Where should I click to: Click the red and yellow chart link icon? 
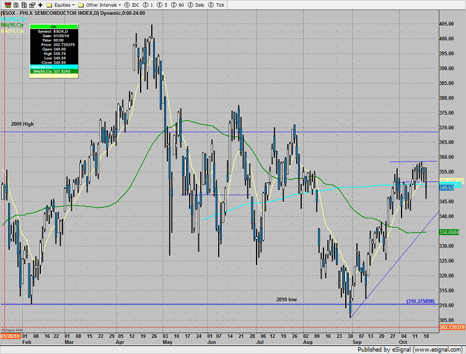coord(8,5)
